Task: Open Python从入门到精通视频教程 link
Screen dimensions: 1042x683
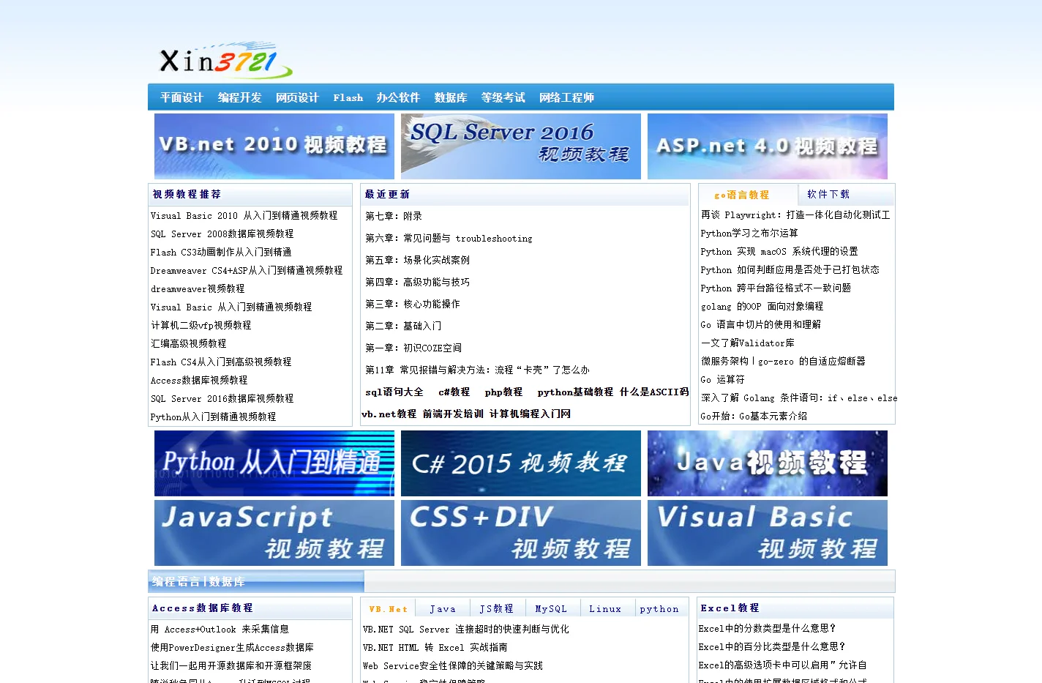Action: pos(214,417)
